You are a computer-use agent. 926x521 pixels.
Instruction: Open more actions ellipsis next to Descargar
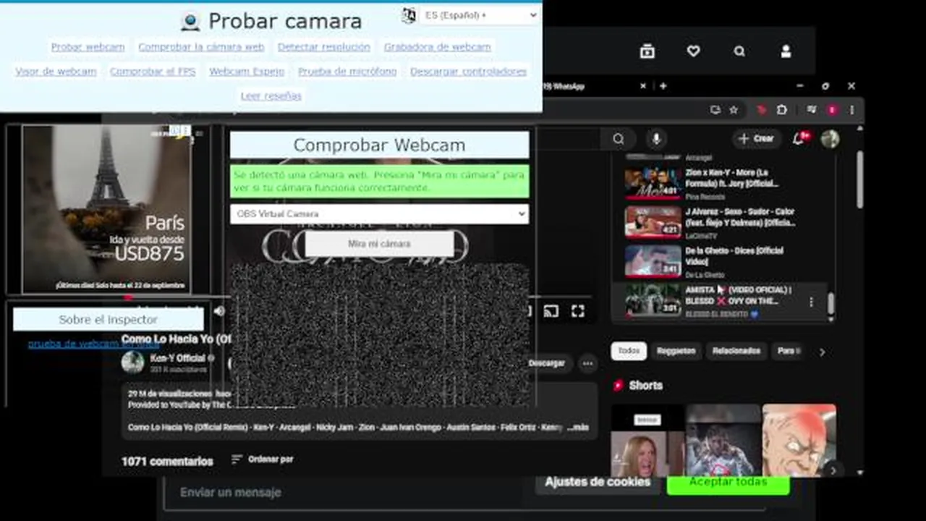[x=587, y=363]
